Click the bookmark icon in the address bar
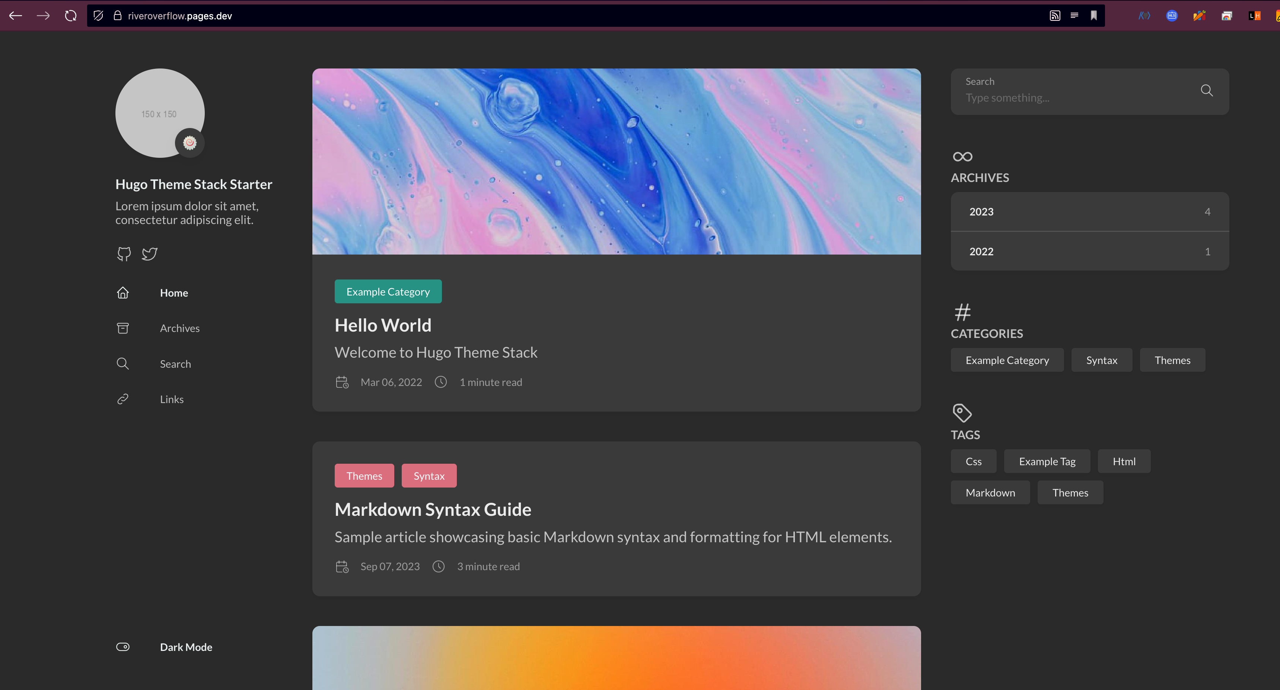 click(1094, 15)
